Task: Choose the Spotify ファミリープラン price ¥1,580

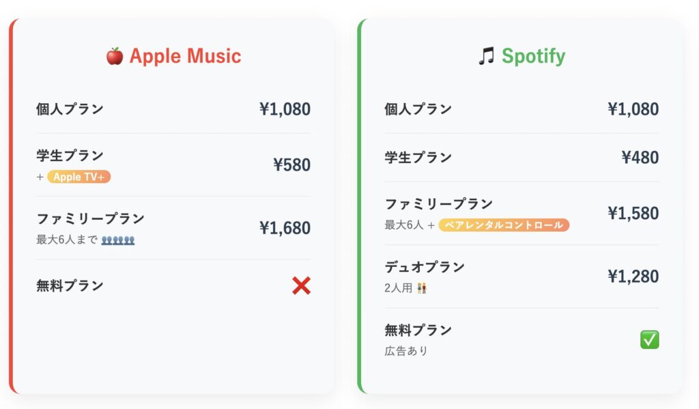Action: [633, 213]
